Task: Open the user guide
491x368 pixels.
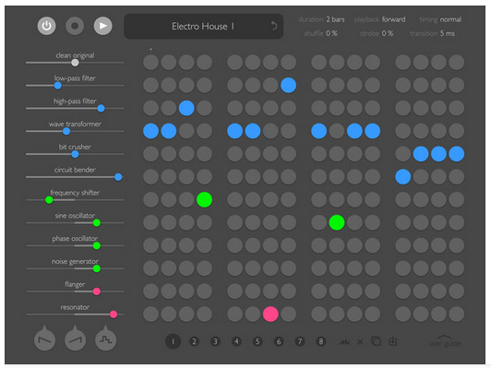Action: 445,341
